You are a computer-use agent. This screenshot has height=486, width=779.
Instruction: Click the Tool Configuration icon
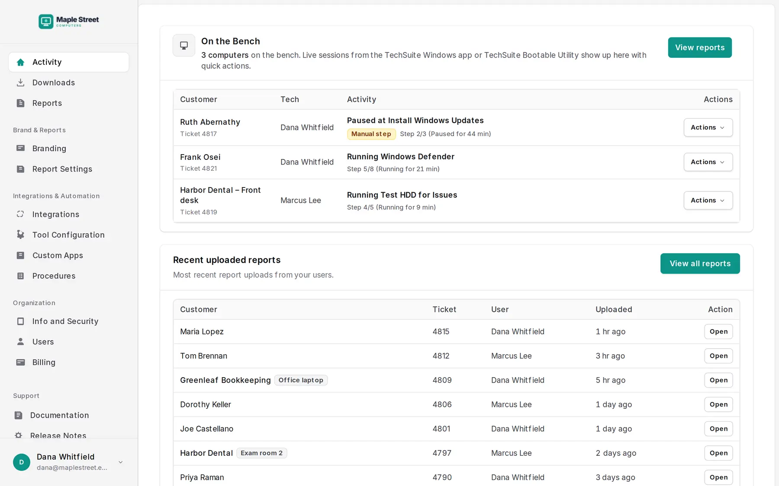[x=20, y=235]
